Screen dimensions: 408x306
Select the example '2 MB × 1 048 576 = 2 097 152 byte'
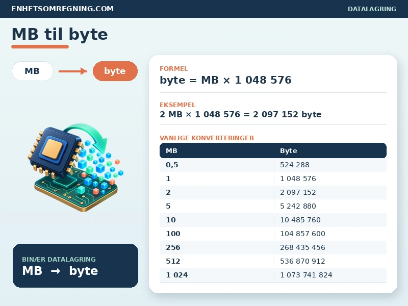tap(241, 114)
